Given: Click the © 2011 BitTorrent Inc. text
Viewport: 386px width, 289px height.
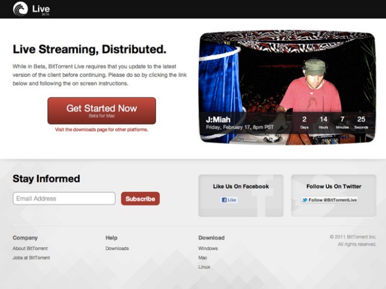Looking at the screenshot, I should [353, 237].
